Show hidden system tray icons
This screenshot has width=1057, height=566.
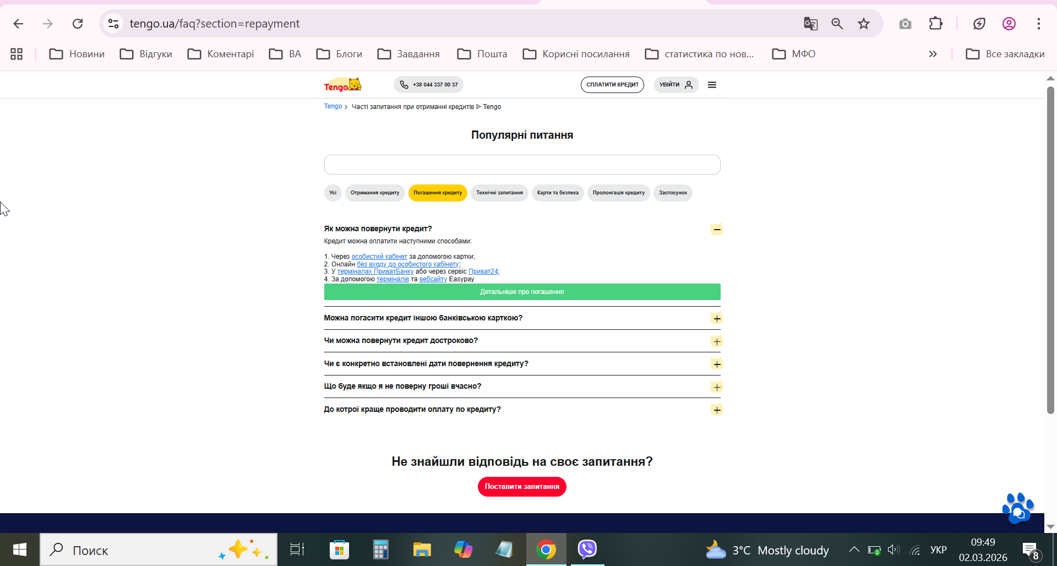(x=854, y=549)
